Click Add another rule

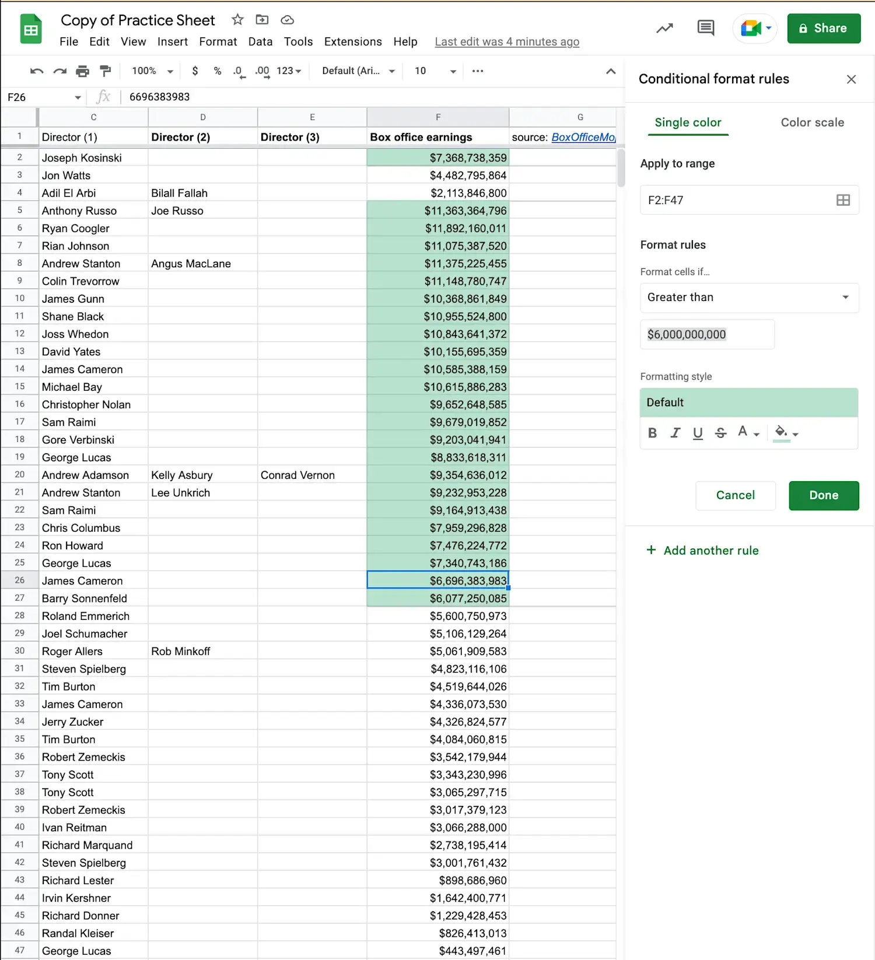click(x=702, y=550)
